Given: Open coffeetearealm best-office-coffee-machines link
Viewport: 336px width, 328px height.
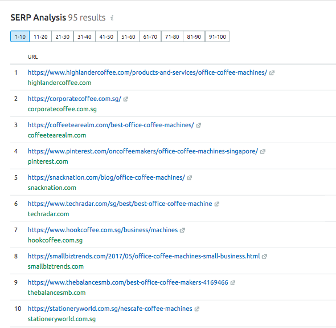Looking at the screenshot, I should 111,125.
